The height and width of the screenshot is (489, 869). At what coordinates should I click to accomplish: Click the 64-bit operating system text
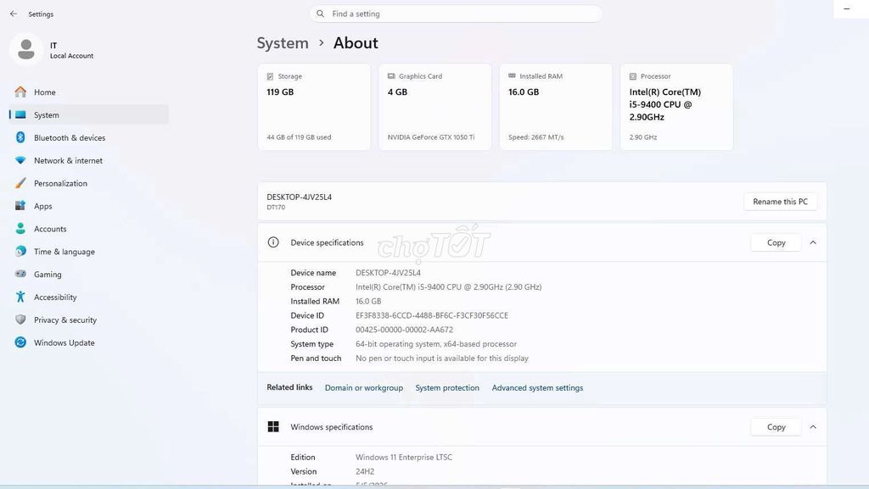(436, 344)
